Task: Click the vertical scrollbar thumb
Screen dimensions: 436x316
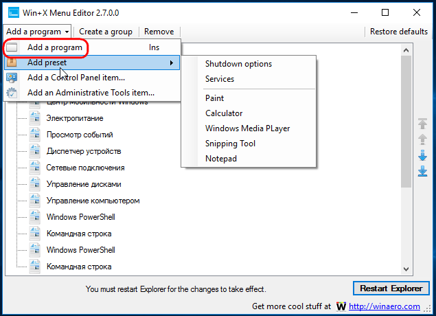Action: tap(406, 122)
